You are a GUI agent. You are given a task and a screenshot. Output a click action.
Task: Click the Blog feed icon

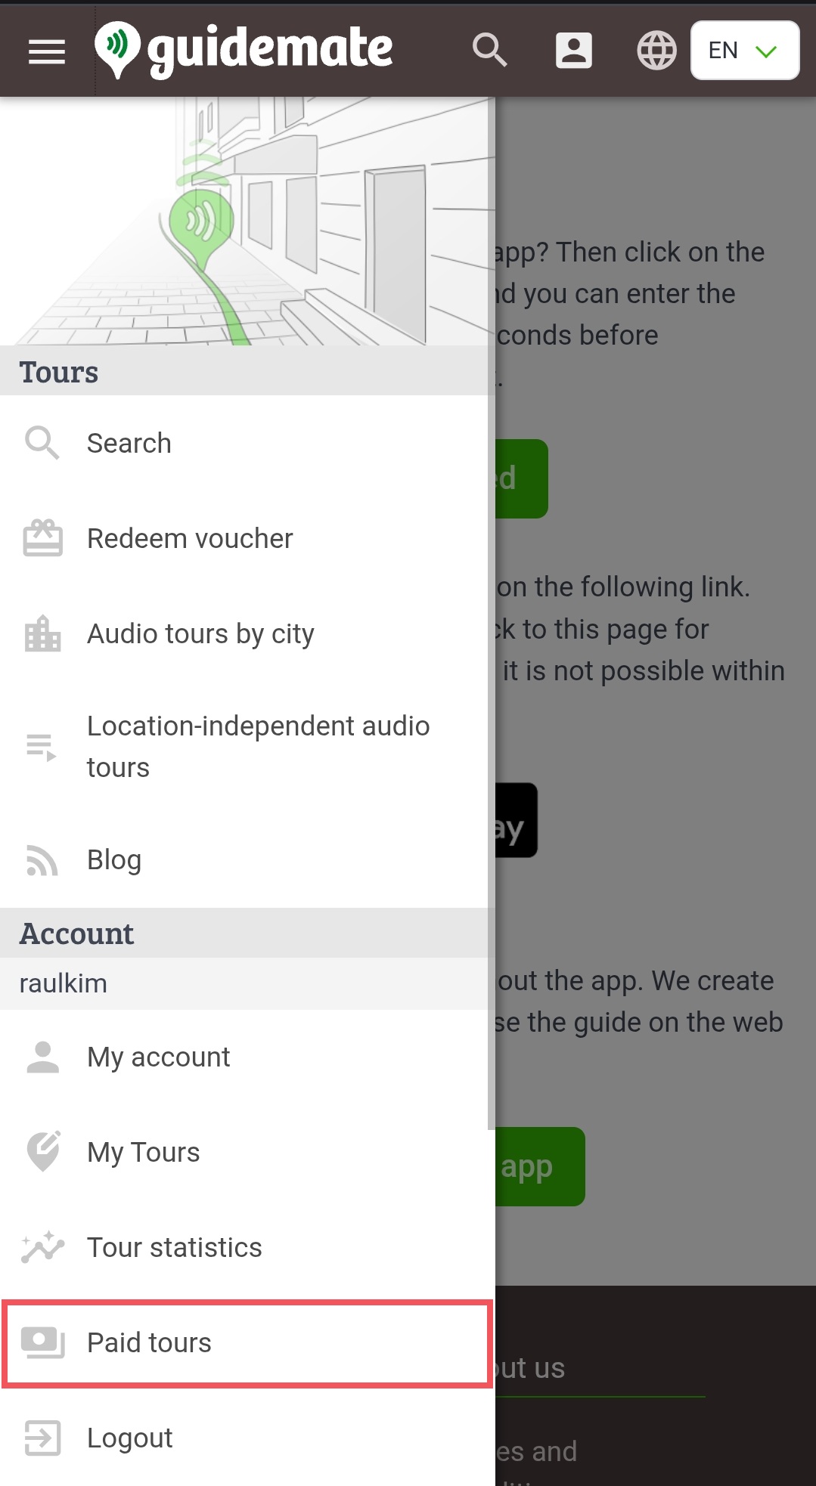coord(42,860)
